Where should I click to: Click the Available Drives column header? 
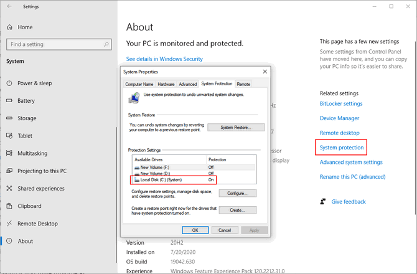pyautogui.click(x=169, y=159)
